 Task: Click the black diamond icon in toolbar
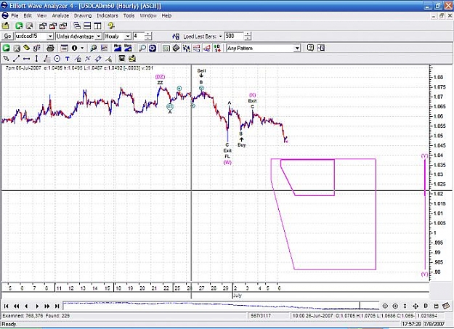176,48
